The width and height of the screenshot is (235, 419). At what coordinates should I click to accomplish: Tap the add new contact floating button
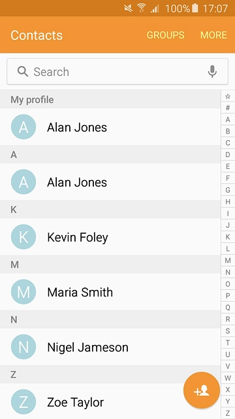click(x=202, y=390)
